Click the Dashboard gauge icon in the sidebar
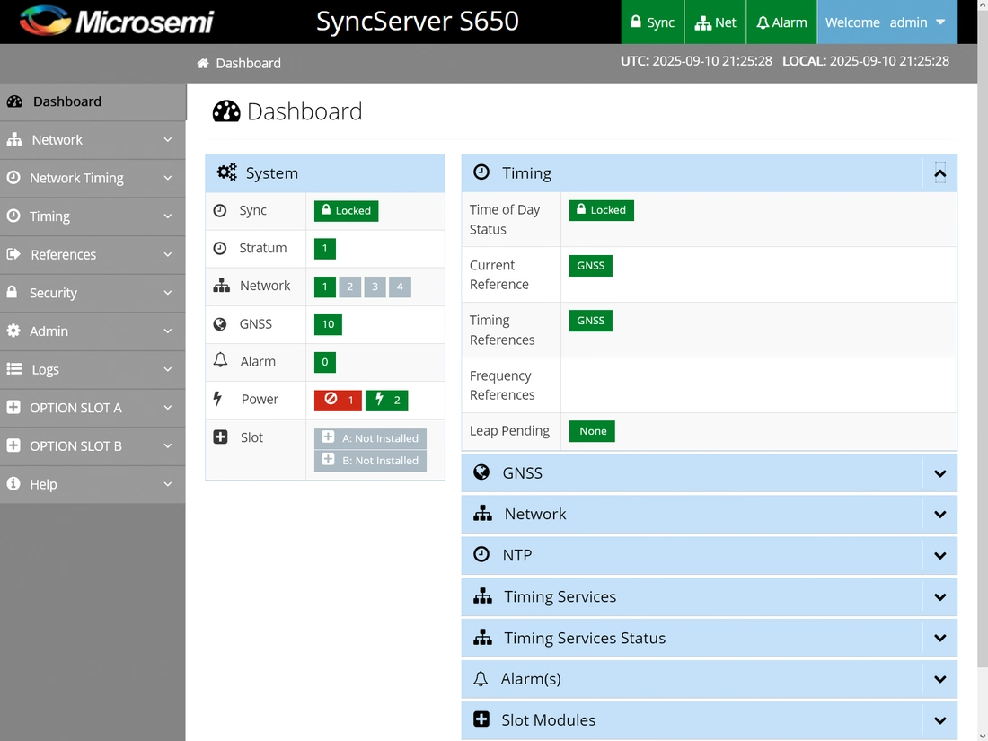Viewport: 988px width, 741px height. pos(14,101)
